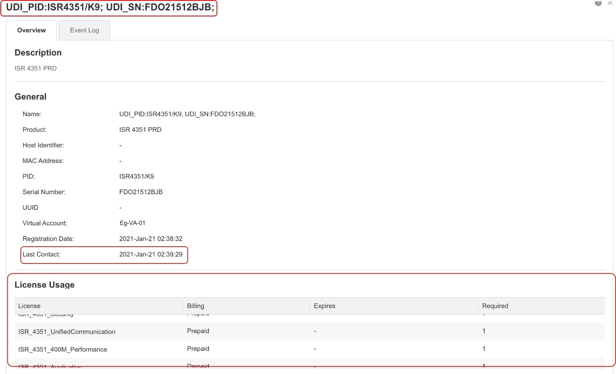Select Registration Date value 02:38:32
This screenshot has height=374, width=616.
pos(151,239)
